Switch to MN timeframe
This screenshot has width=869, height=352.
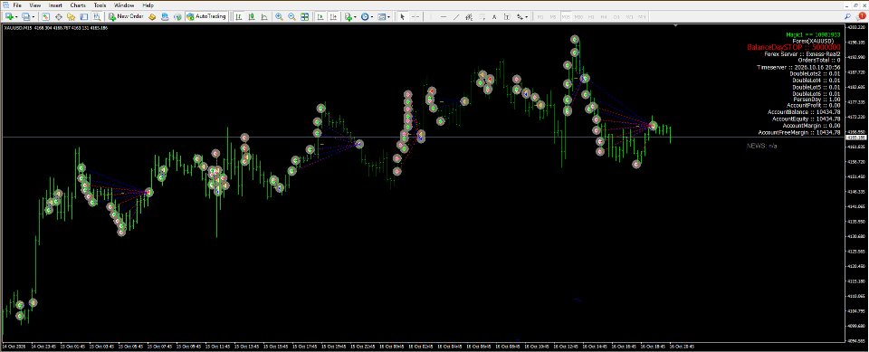click(642, 16)
